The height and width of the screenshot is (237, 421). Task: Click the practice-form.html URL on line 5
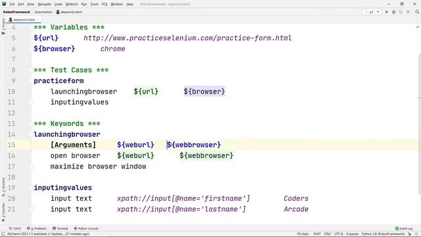[187, 38]
